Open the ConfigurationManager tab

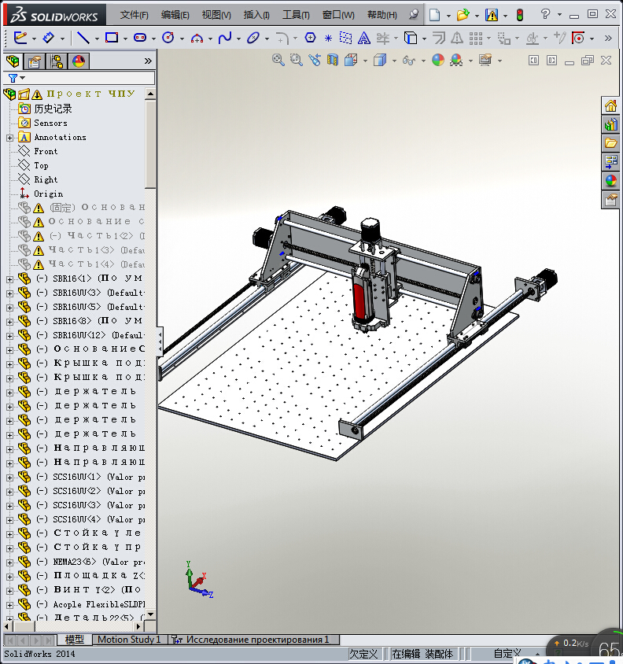coord(57,61)
